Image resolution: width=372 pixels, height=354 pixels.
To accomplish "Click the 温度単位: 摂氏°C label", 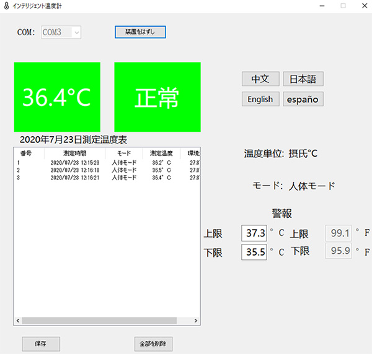I will pyautogui.click(x=281, y=153).
